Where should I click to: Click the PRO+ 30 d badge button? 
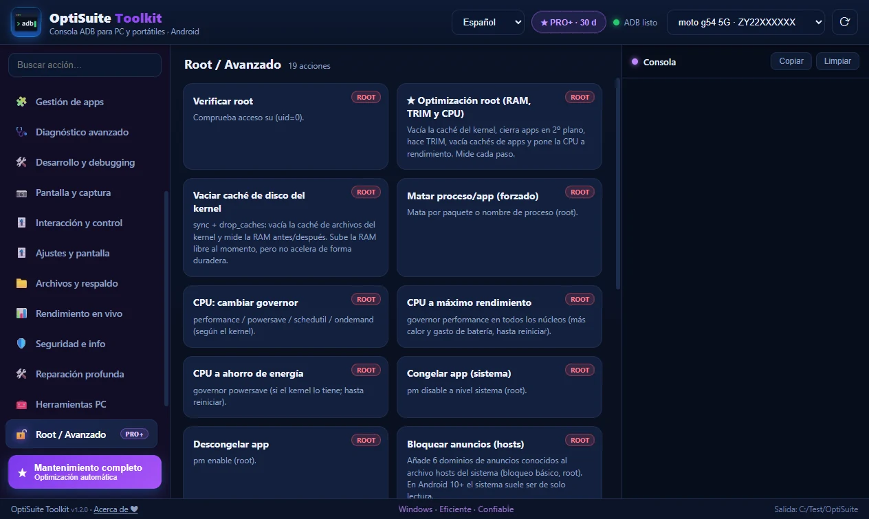tap(569, 22)
